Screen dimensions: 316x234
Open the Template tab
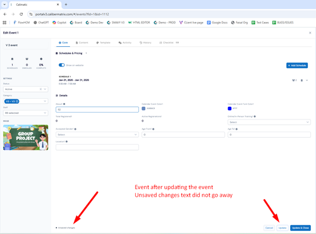(104, 42)
